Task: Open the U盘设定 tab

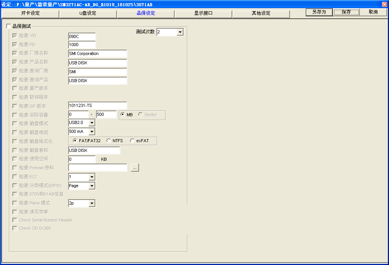Action: click(88, 13)
